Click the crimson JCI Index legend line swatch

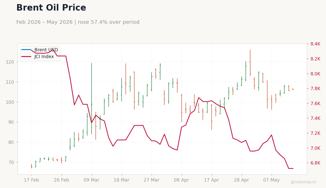pyautogui.click(x=26, y=57)
